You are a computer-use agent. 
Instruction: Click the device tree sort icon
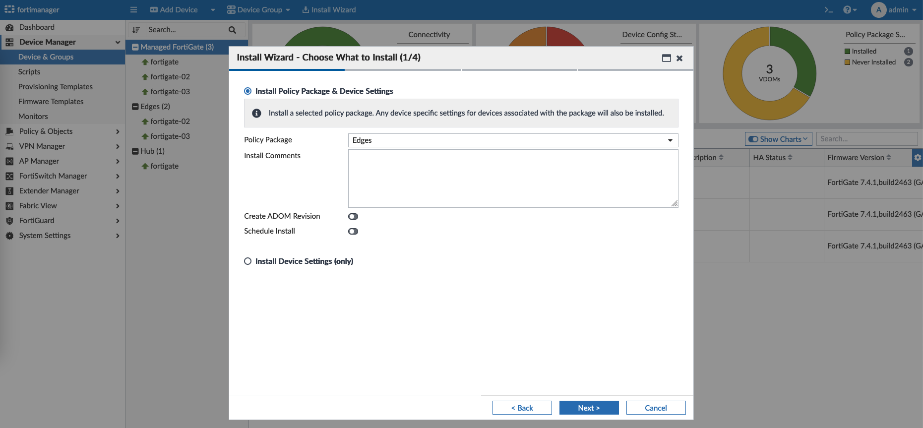[x=136, y=30]
